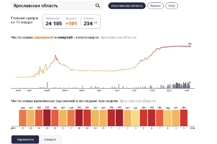This screenshot has height=144, width=217.
Task: Select the December 24 bar showing 193
Action: [x=47, y=118]
